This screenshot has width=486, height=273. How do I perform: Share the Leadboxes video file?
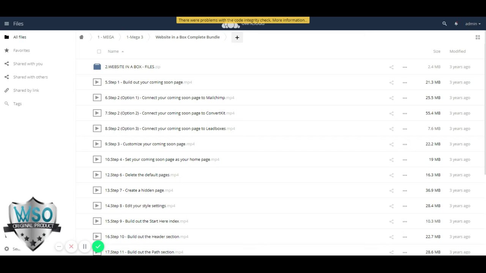coord(391,129)
